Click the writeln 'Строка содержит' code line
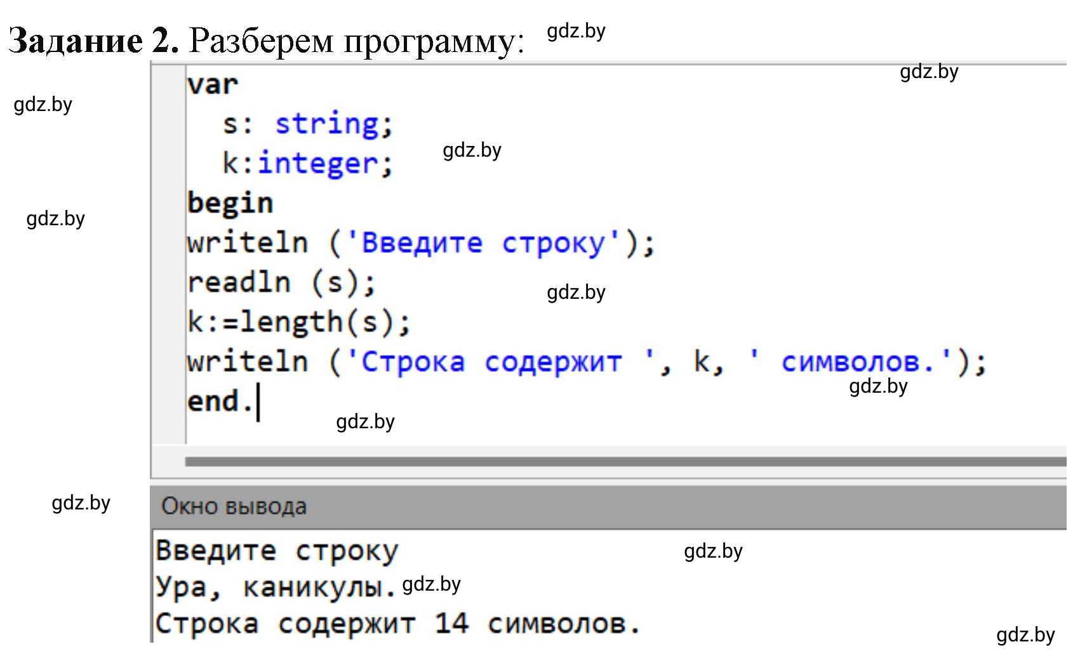Image resolution: width=1080 pixels, height=656 pixels. [x=587, y=362]
